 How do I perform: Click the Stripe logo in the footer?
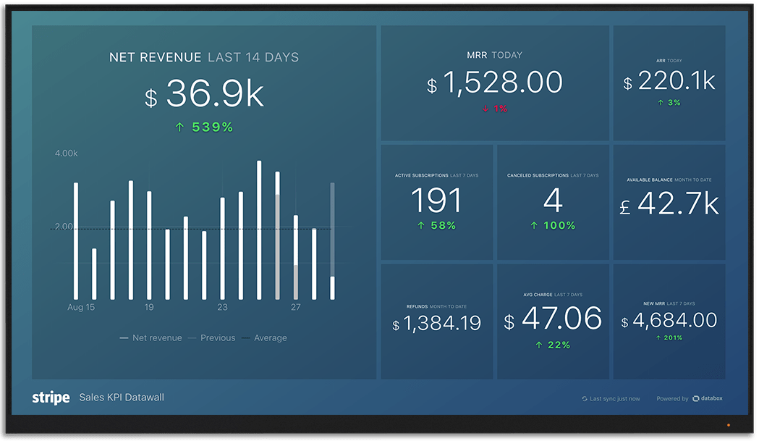click(x=51, y=398)
